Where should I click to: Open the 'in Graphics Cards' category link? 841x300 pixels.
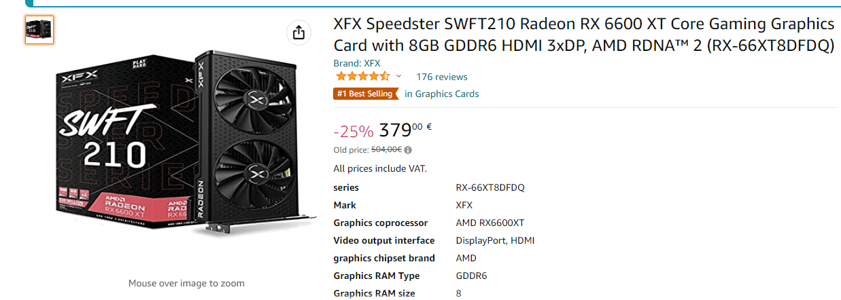pyautogui.click(x=442, y=94)
